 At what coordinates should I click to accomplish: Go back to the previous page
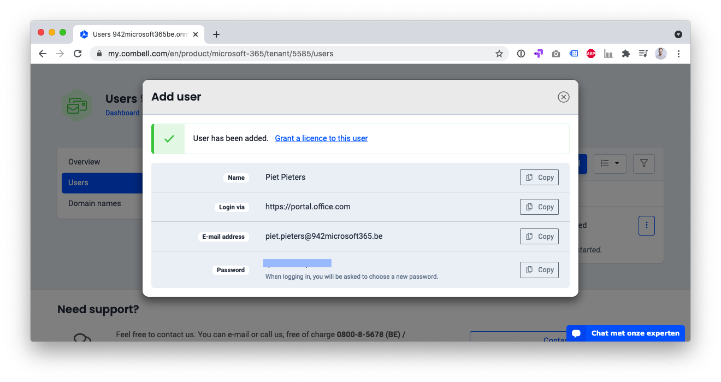coord(43,54)
